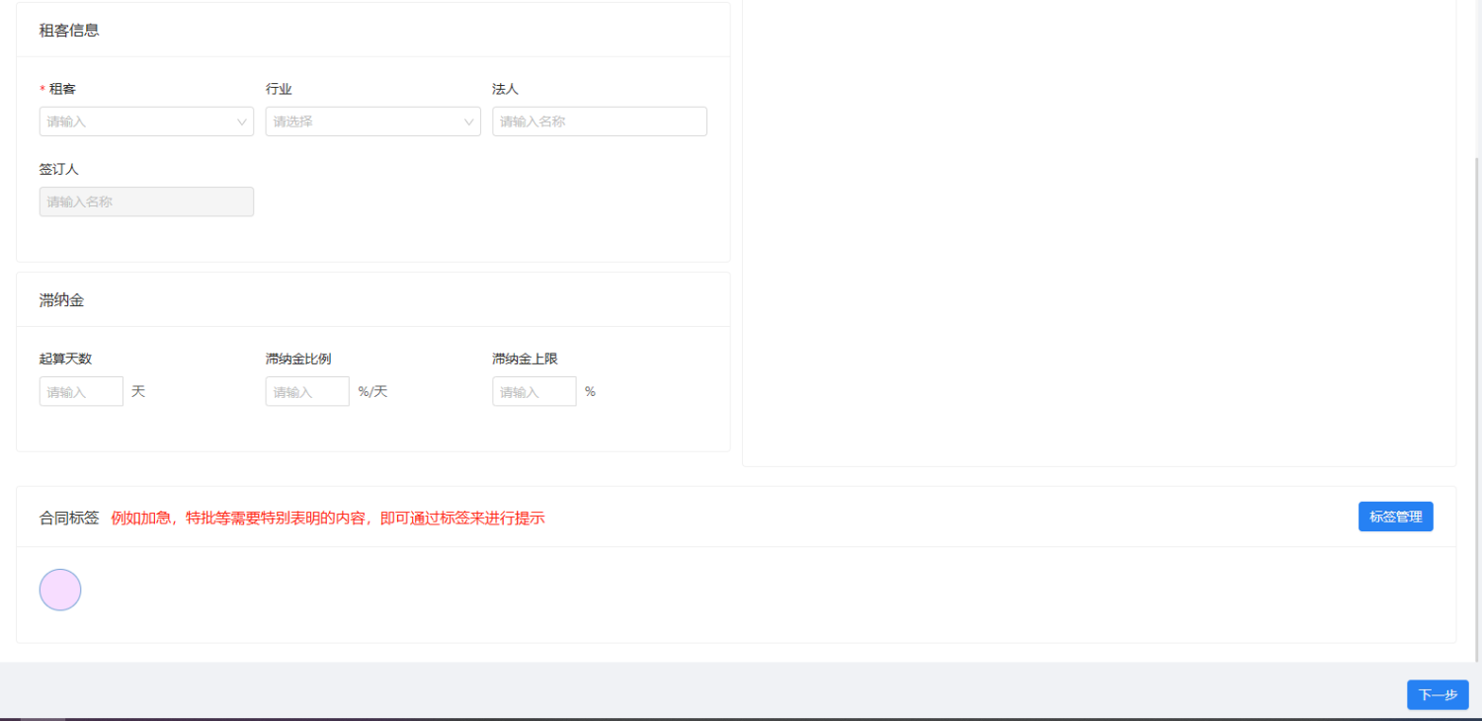Select the pink circular contract tag
Image resolution: width=1482 pixels, height=721 pixels.
tap(60, 590)
